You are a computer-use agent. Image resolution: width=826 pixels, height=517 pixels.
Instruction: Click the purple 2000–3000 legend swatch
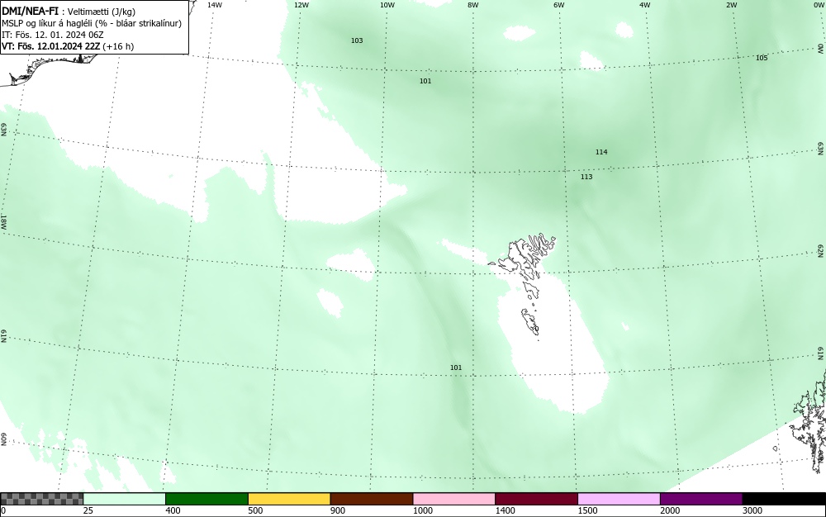(x=701, y=499)
